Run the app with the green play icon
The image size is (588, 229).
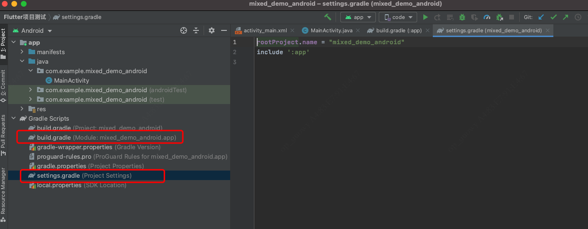click(425, 17)
